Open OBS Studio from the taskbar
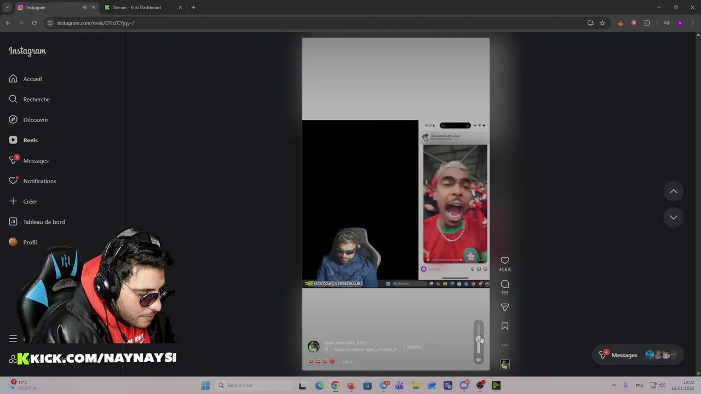 480,385
